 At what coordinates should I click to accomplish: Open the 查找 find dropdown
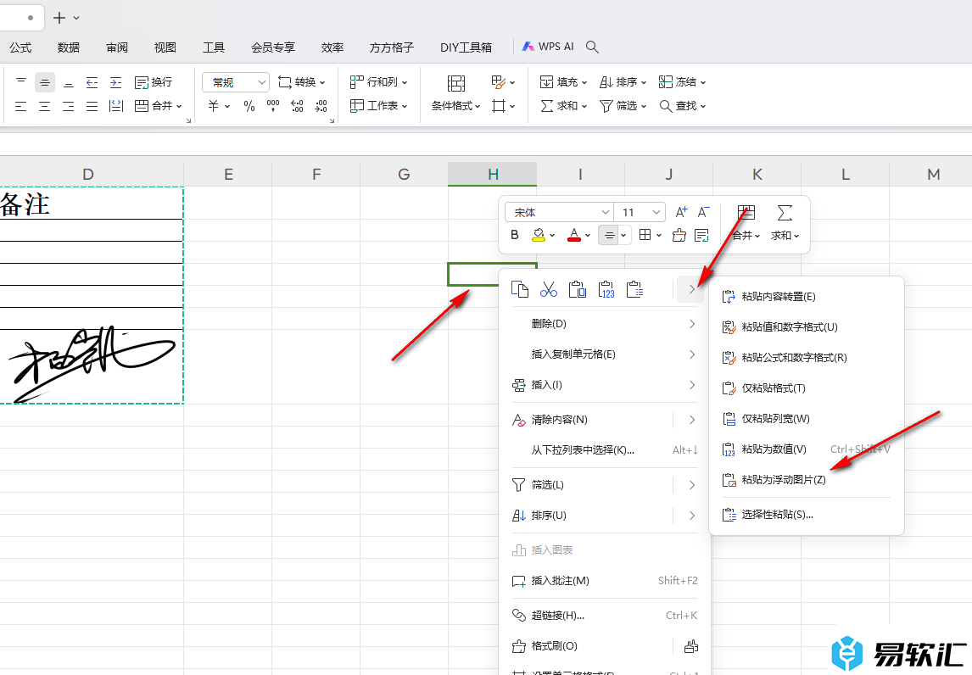pyautogui.click(x=682, y=106)
